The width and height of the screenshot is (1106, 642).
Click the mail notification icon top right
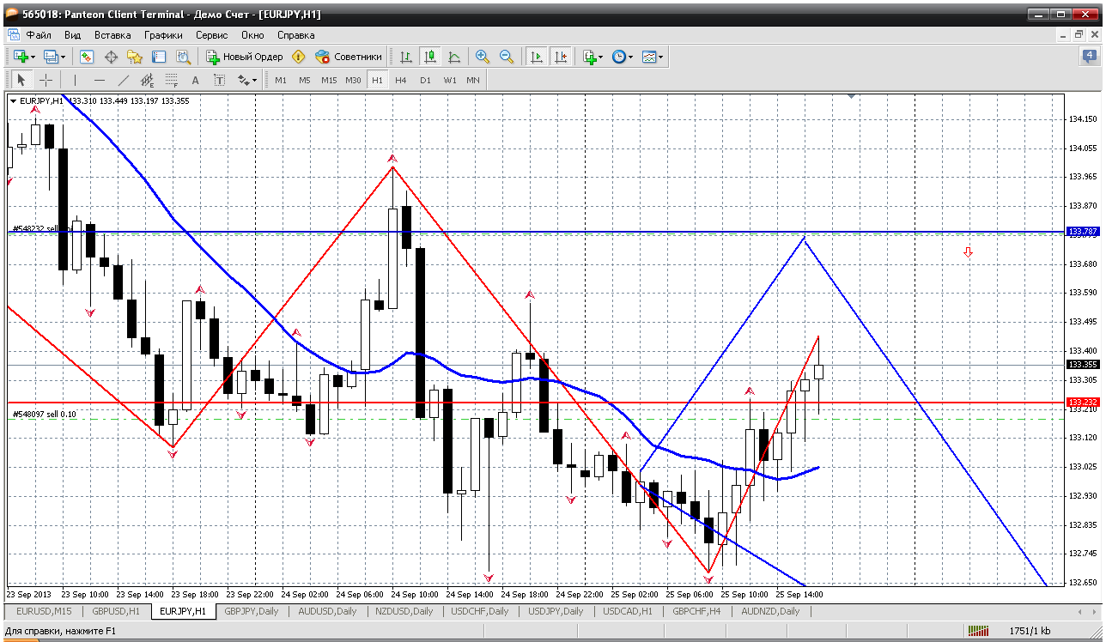coord(1089,57)
